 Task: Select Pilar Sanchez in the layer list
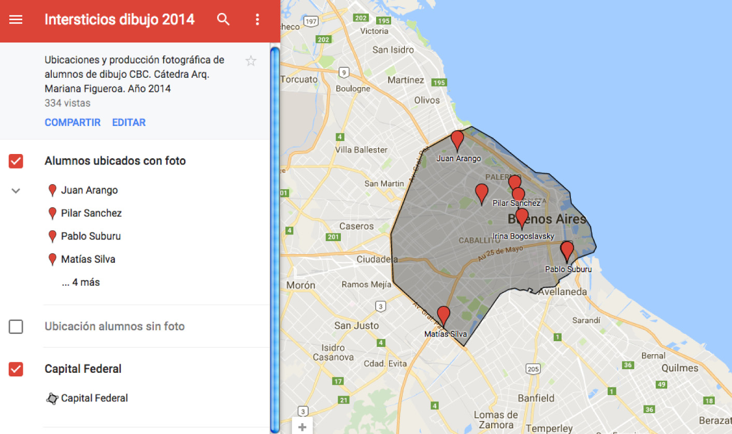click(91, 213)
